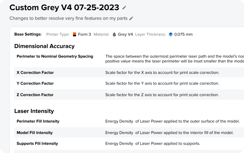Screen dimensions: 244x153
Task: Edit the description using its pencil icon
Action: pyautogui.click(x=131, y=18)
